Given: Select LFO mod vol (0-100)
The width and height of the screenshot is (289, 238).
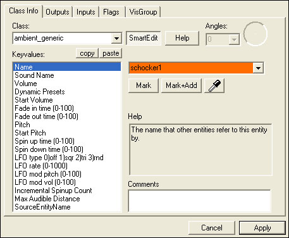Looking at the screenshot, I should pos(67,182).
